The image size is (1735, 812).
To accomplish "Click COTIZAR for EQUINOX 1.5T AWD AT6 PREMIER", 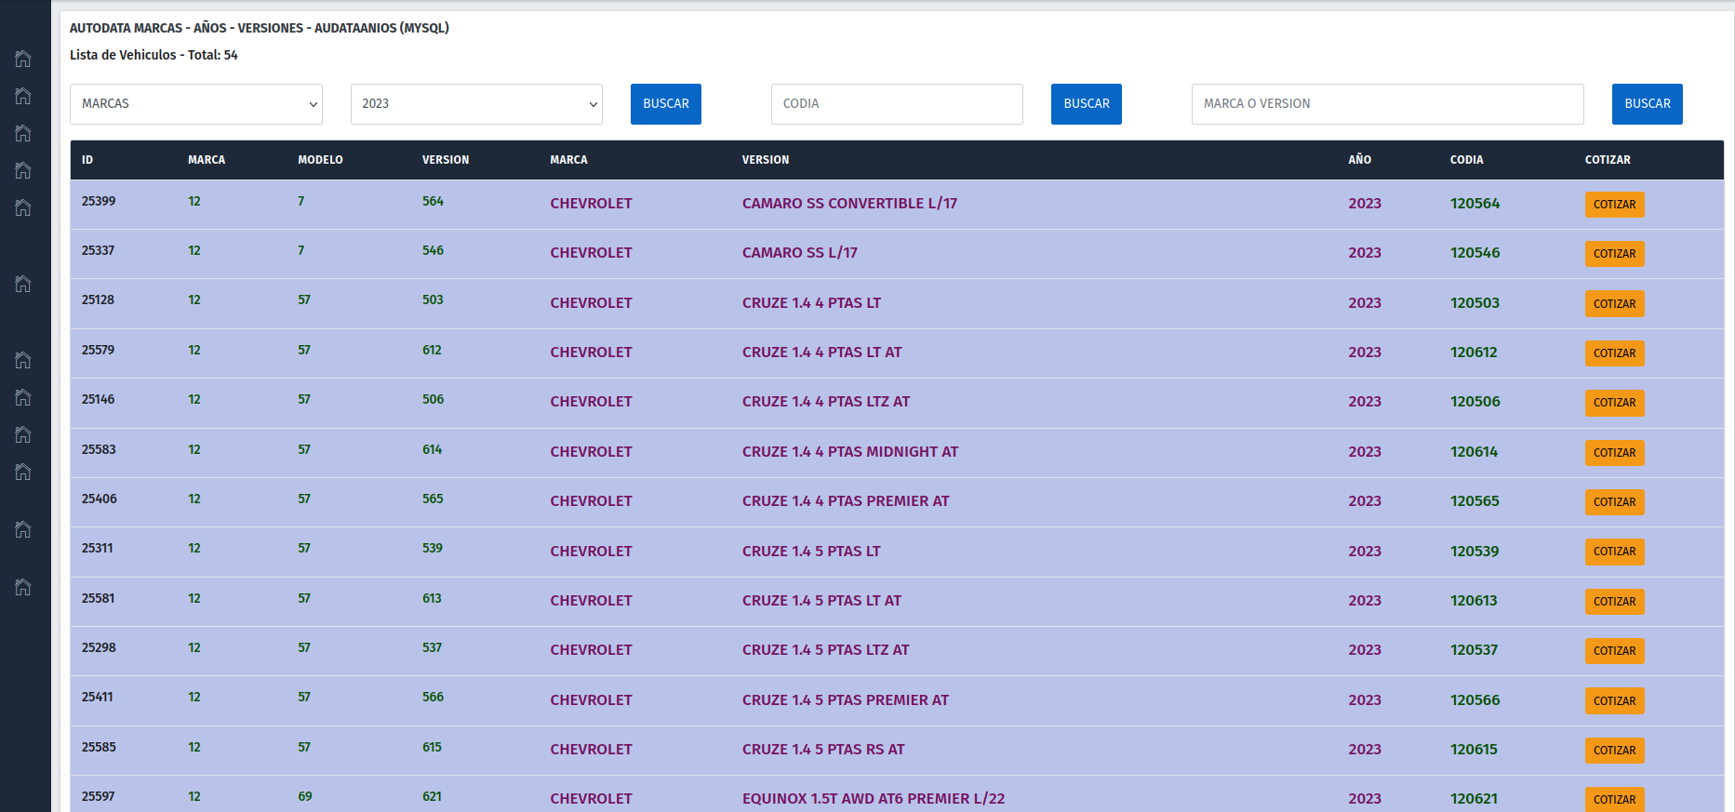I will tap(1614, 800).
